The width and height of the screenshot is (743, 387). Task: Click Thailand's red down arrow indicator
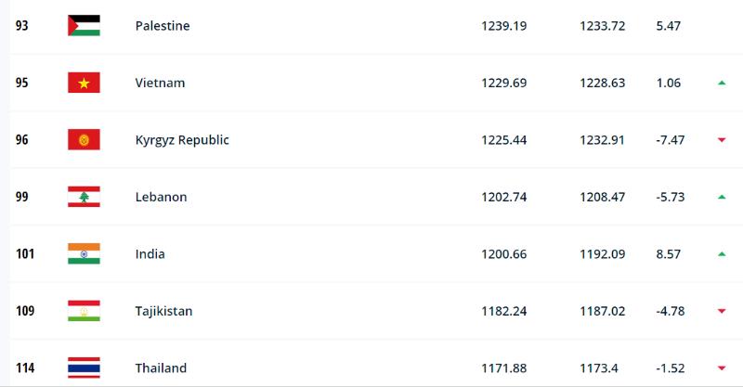pos(722,368)
